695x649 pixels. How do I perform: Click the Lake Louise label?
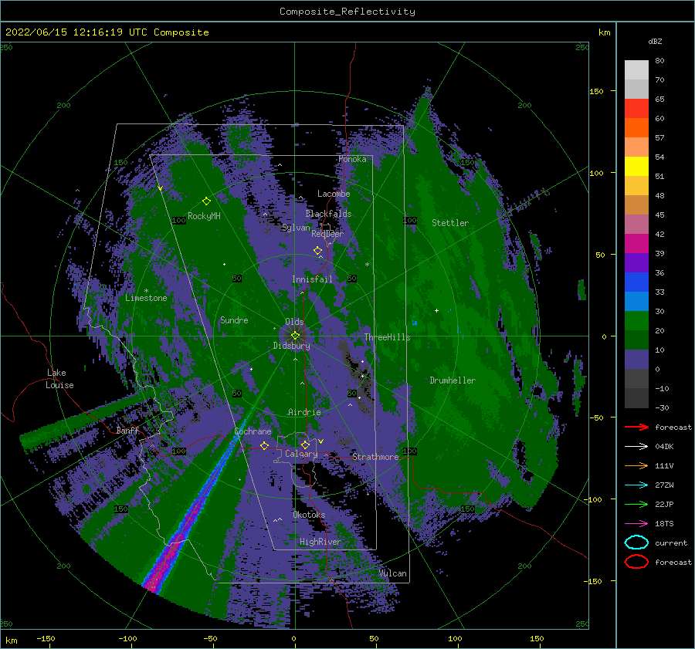(59, 379)
